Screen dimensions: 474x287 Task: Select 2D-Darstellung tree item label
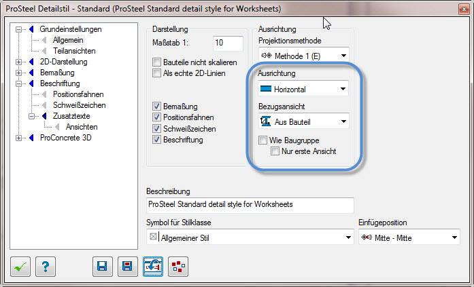pyautogui.click(x=64, y=62)
